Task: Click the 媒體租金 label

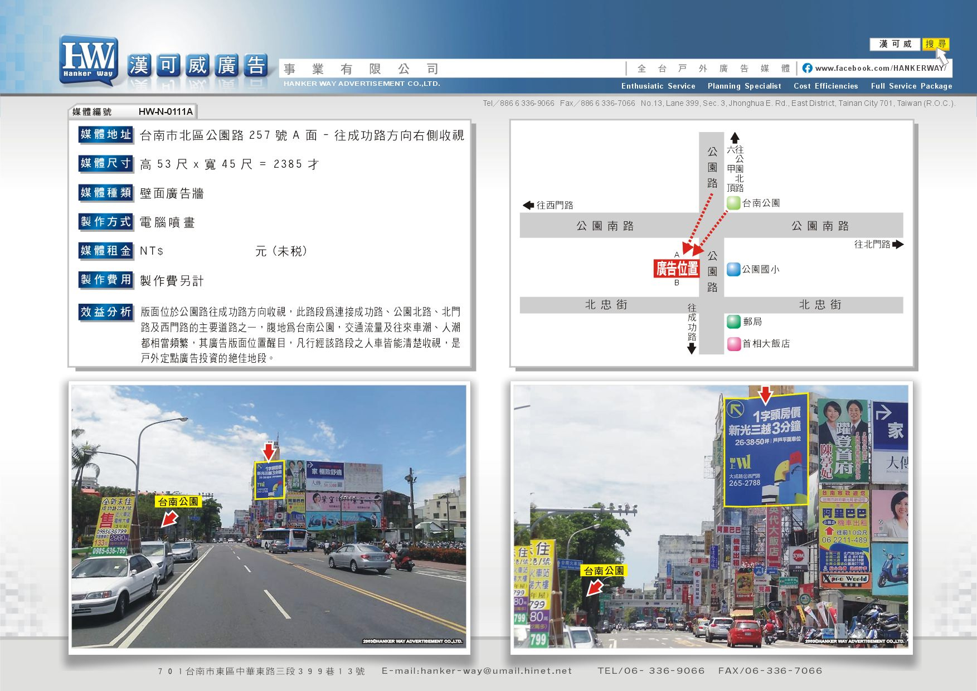Action: click(106, 251)
